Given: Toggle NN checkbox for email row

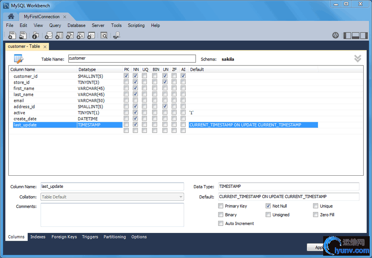Looking at the screenshot, I should [135, 100].
